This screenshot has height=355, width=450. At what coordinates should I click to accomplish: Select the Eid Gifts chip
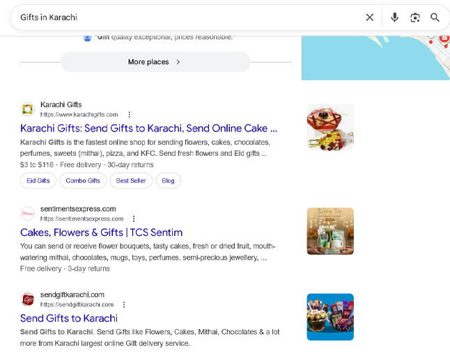pyautogui.click(x=38, y=181)
